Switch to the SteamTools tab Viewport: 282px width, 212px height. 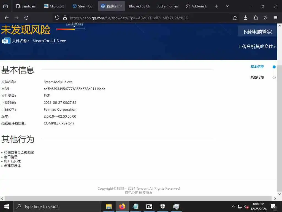tap(83, 6)
